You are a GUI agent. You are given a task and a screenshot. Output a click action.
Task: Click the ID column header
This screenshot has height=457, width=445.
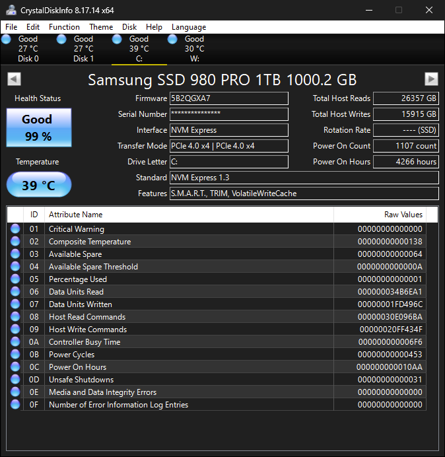click(x=34, y=215)
